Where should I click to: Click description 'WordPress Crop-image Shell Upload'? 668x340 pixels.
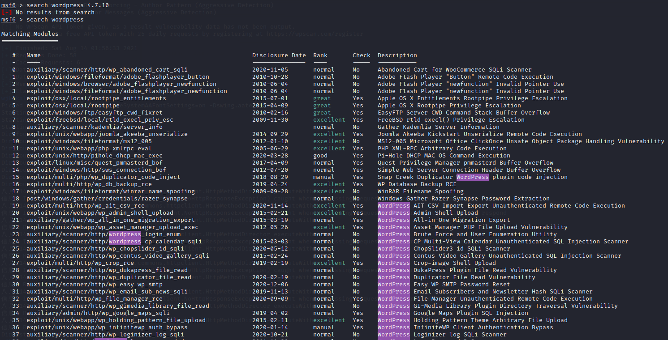pyautogui.click(x=437, y=263)
